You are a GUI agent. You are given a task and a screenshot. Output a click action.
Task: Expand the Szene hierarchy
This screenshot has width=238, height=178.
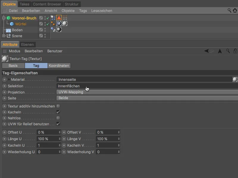(4, 36)
